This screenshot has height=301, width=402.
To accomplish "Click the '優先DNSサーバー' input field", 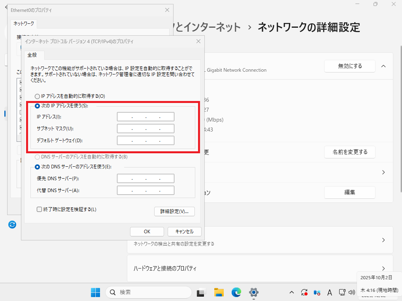I will pos(145,179).
